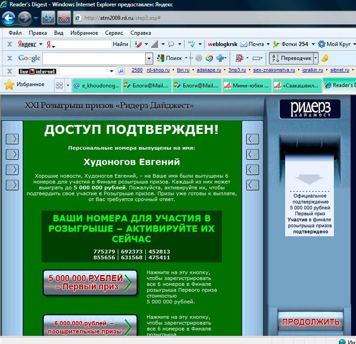This screenshot has width=356, height=344.
Task: Switch to the Reader's Digest tab
Action: pyautogui.click(x=340, y=85)
